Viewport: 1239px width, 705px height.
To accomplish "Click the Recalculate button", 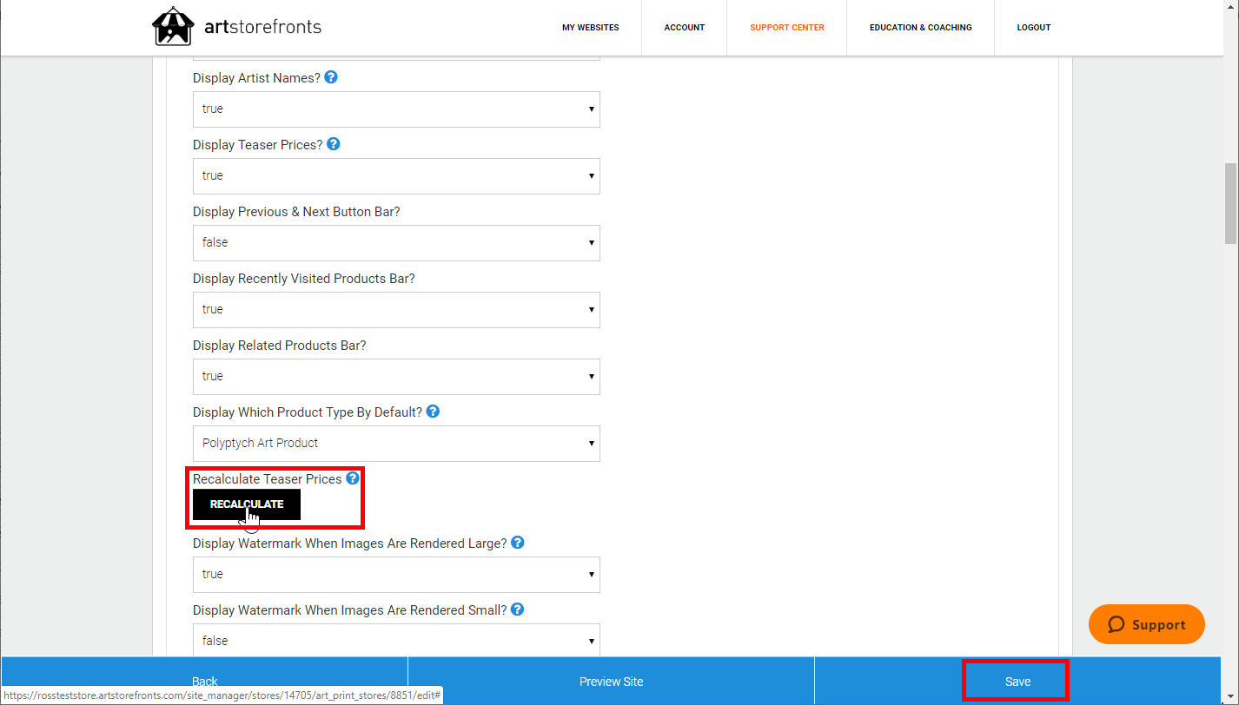I will (x=247, y=504).
